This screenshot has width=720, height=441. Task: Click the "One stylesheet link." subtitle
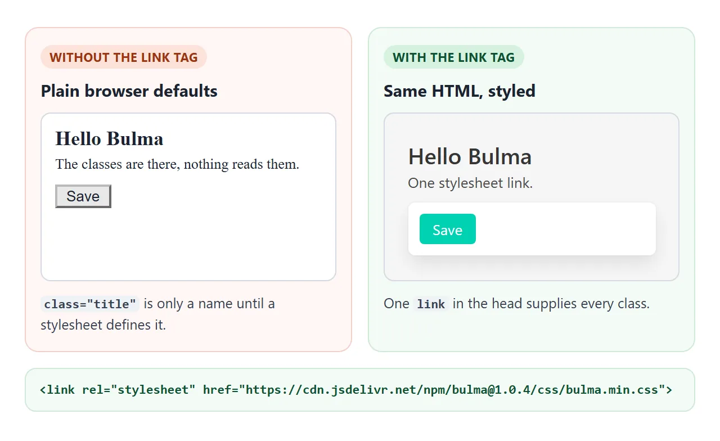(x=470, y=183)
